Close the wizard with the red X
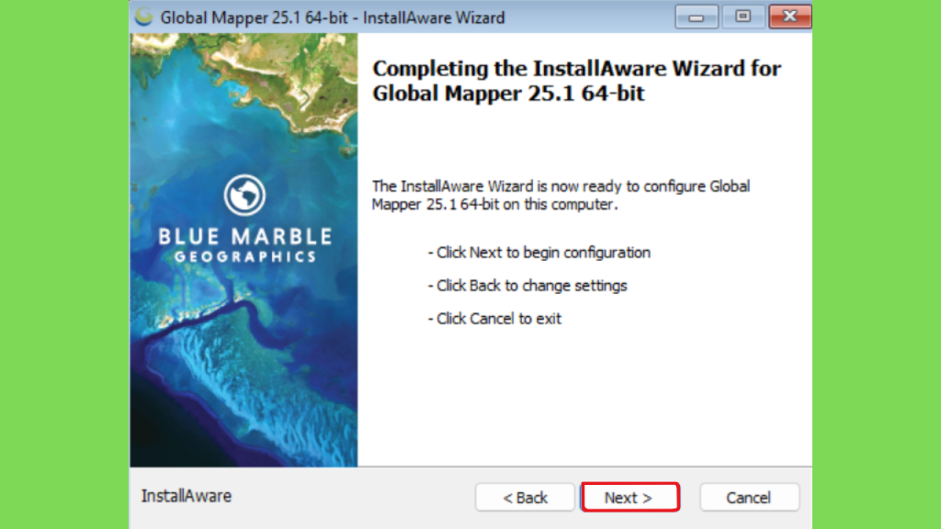 [x=789, y=17]
